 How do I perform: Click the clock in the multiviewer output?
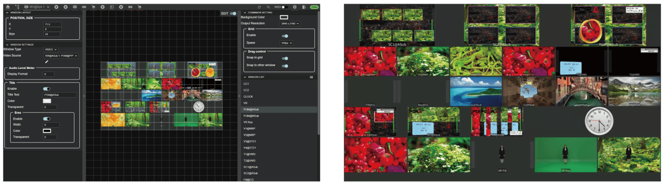coord(599,121)
